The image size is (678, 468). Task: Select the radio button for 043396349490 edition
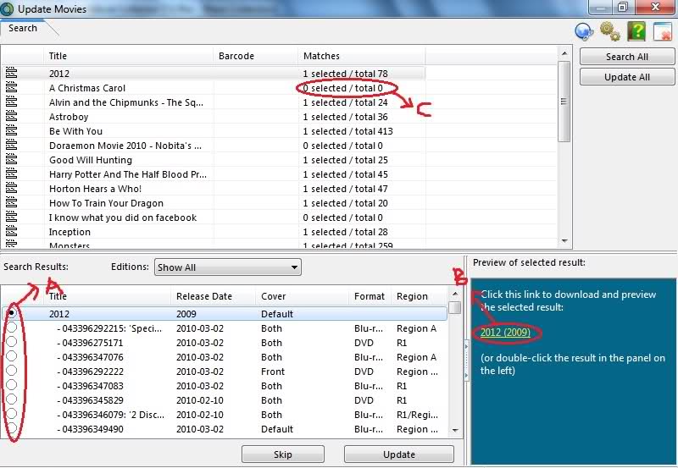coord(12,428)
